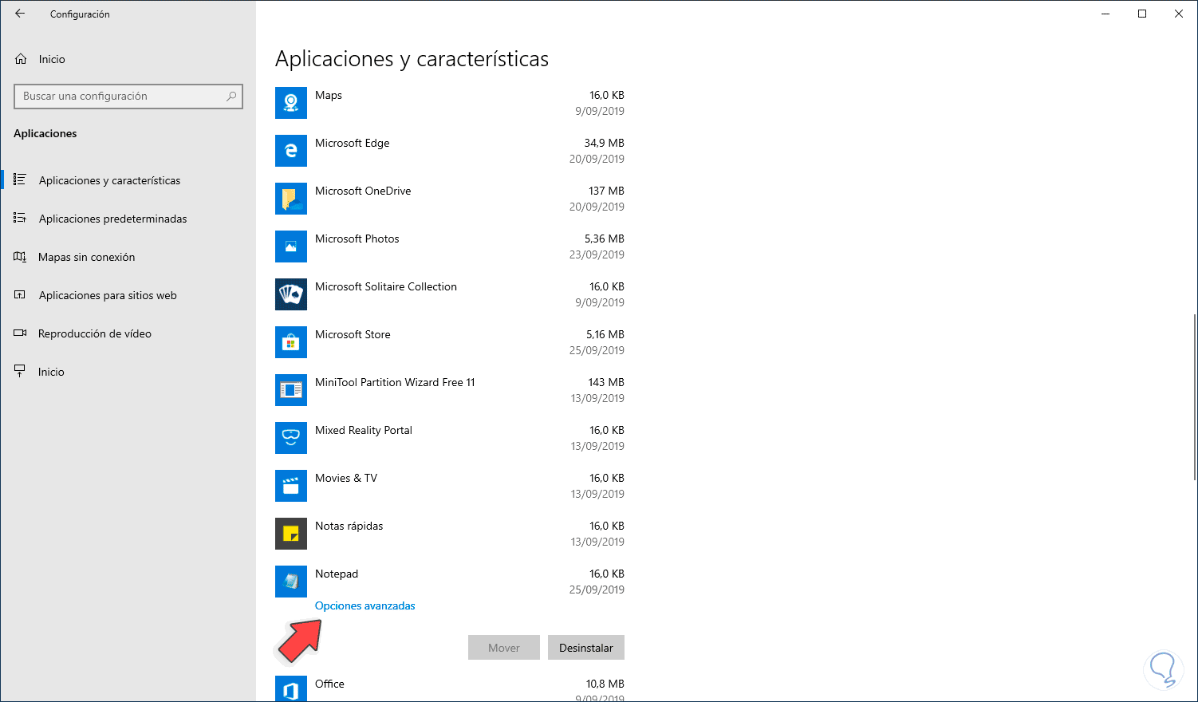Select the Notas rápidas app name
Image resolution: width=1198 pixels, height=702 pixels.
tap(349, 526)
